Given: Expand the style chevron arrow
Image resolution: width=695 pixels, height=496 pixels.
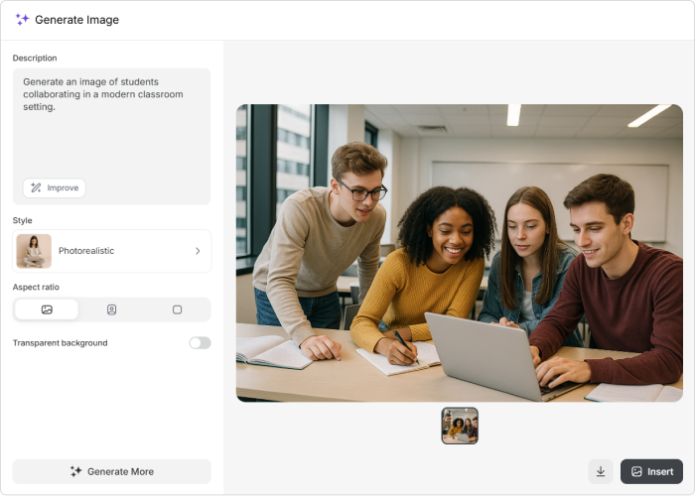Looking at the screenshot, I should point(198,251).
